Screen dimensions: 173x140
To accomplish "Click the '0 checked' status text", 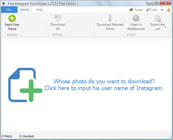I will [x=26, y=136].
